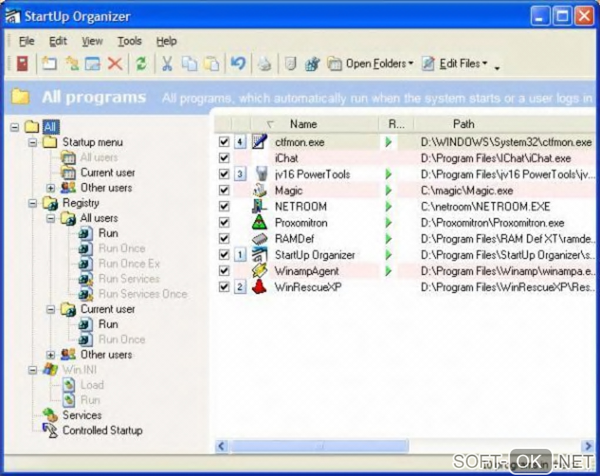Open the toolbar overflow options arrow

pos(497,68)
